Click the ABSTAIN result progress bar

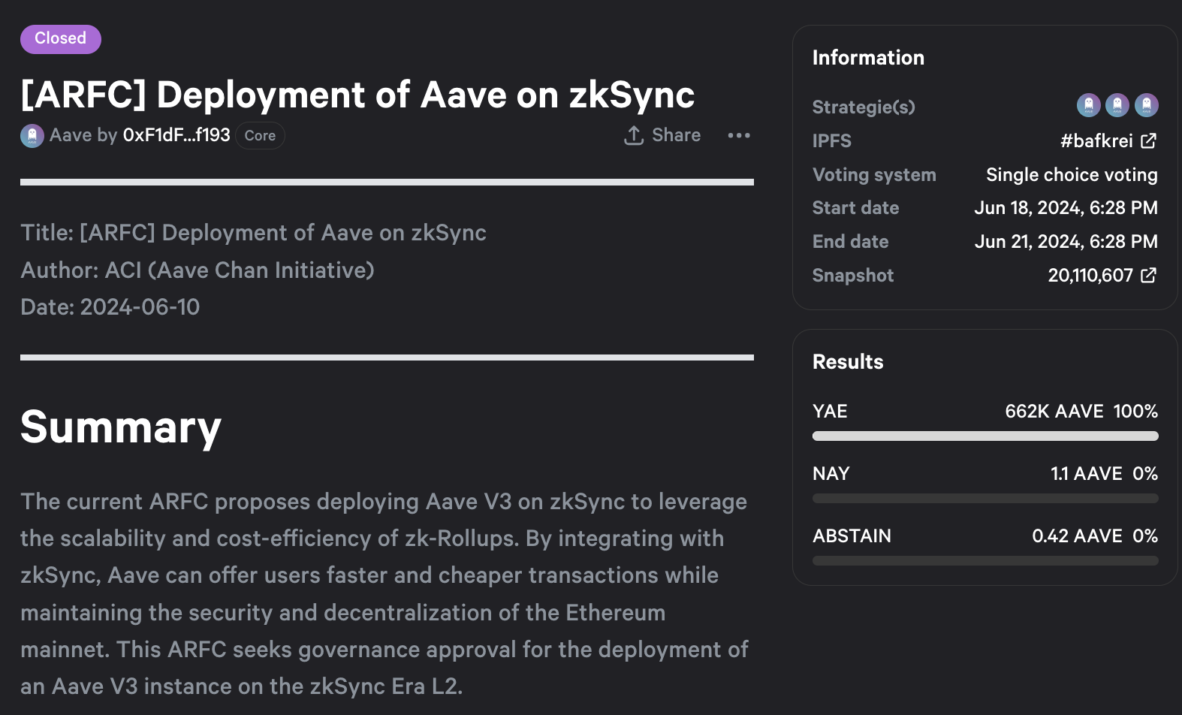click(x=984, y=561)
